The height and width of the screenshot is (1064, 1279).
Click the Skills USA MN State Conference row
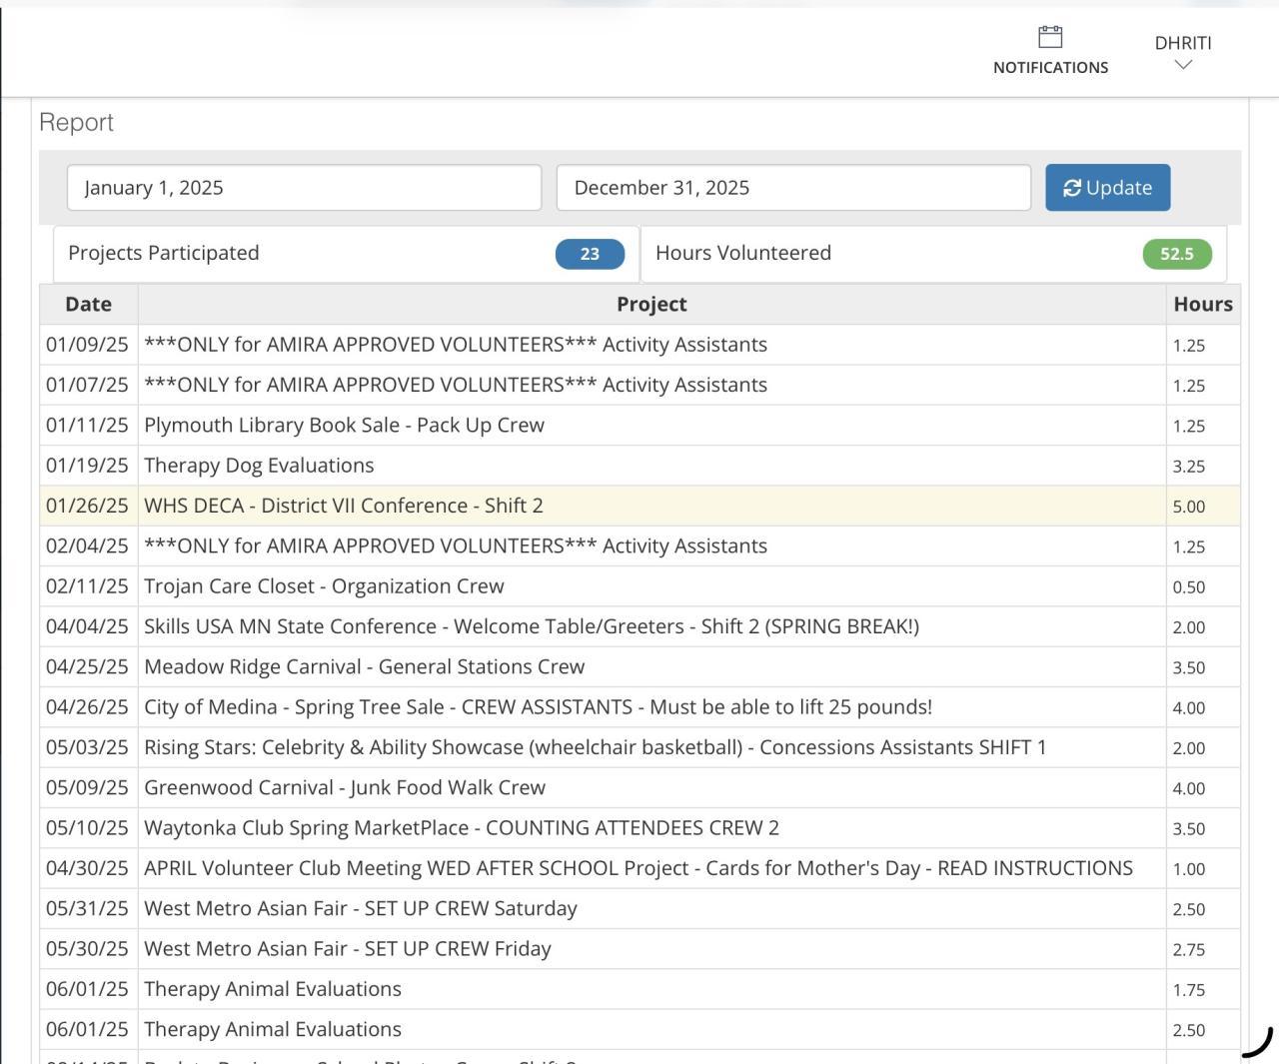click(531, 626)
